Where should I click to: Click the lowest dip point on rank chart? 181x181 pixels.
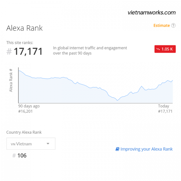pyautogui.click(x=117, y=100)
